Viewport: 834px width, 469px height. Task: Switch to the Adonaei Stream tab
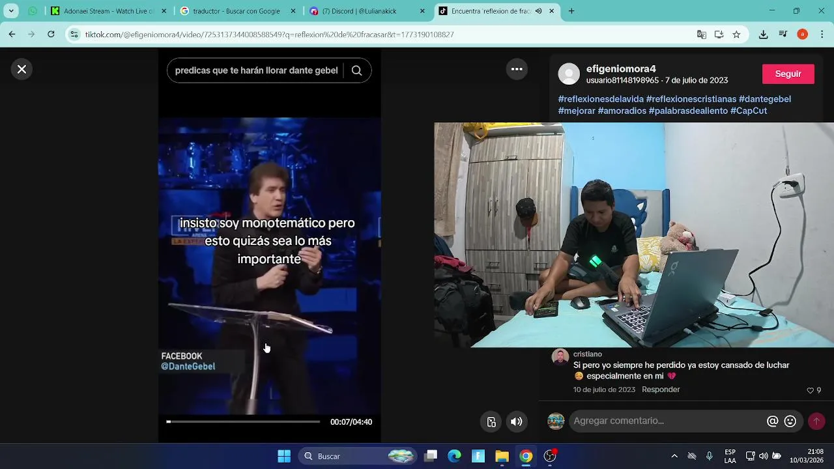(x=109, y=11)
